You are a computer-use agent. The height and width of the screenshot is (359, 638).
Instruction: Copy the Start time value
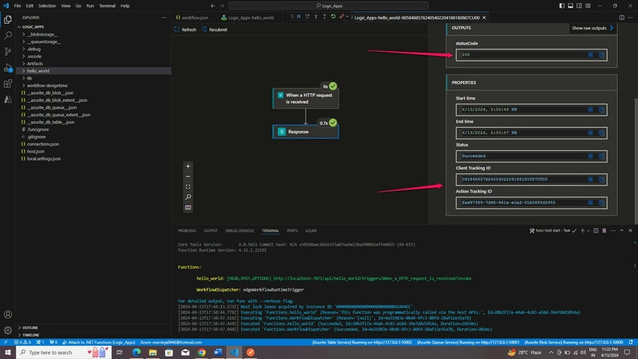[x=601, y=110]
